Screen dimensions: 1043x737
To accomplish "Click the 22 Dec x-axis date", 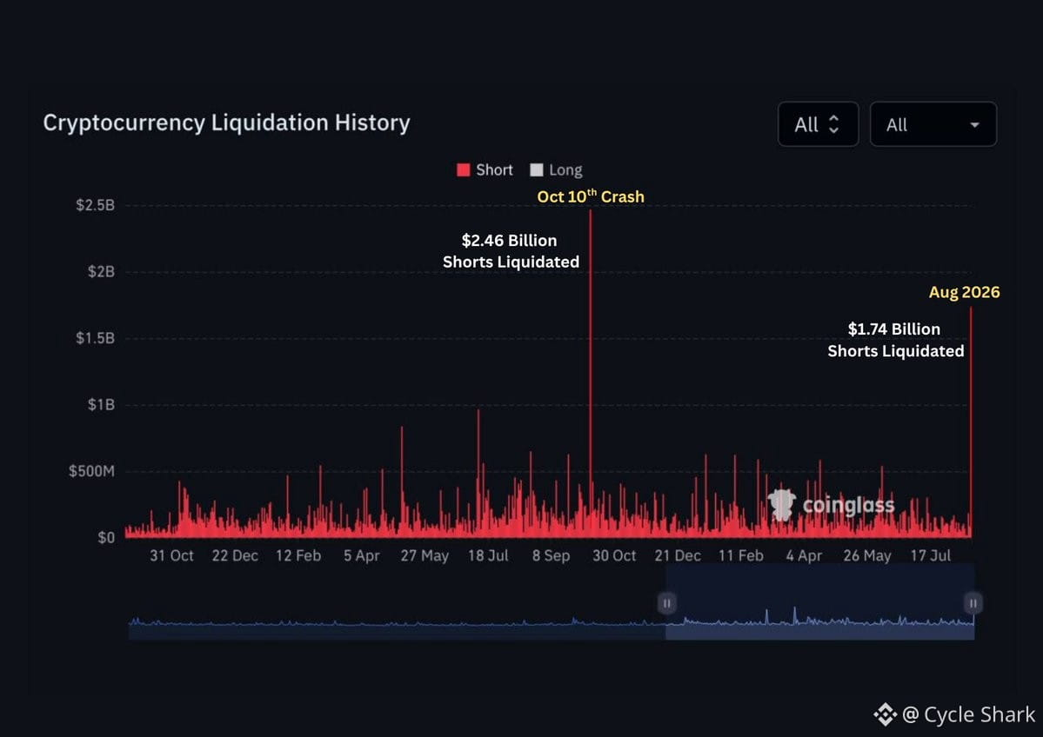I will tap(235, 555).
